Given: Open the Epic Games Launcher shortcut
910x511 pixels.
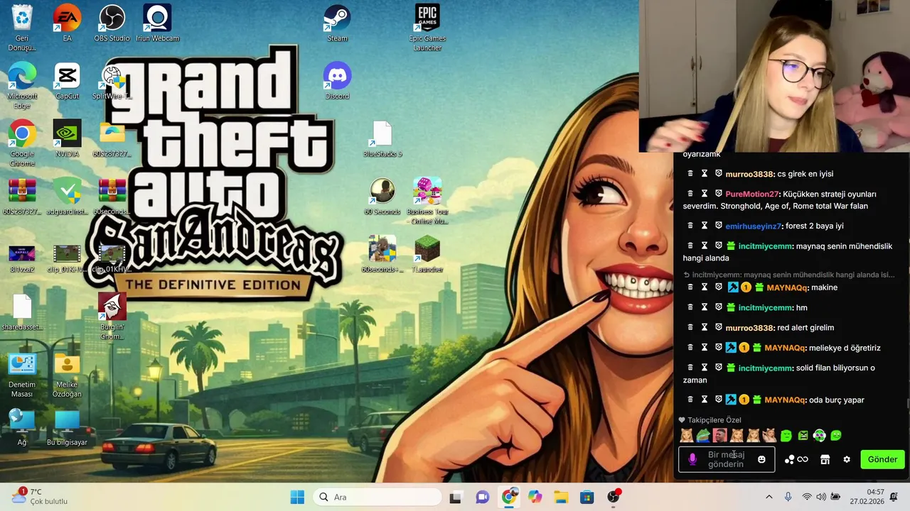Looking at the screenshot, I should [x=427, y=27].
